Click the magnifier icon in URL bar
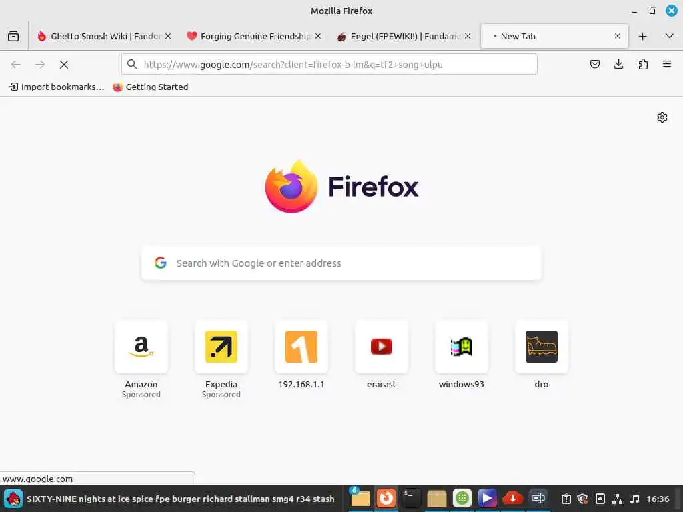 coord(132,65)
